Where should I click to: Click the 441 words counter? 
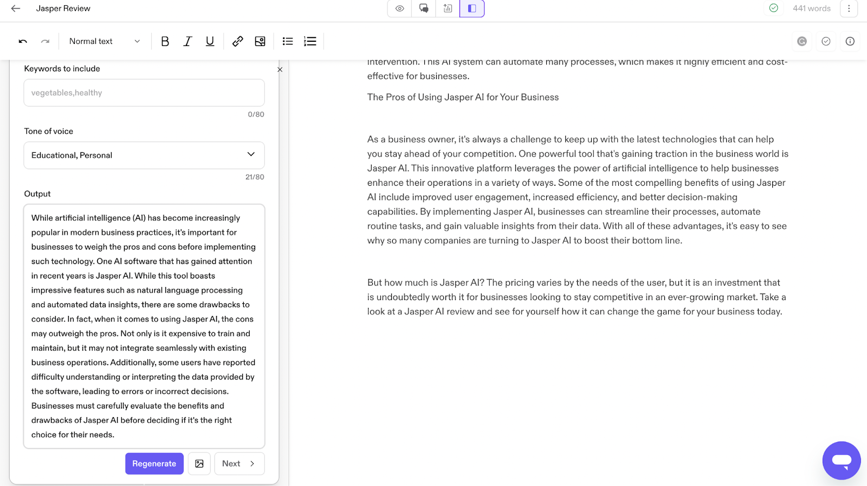pos(811,9)
